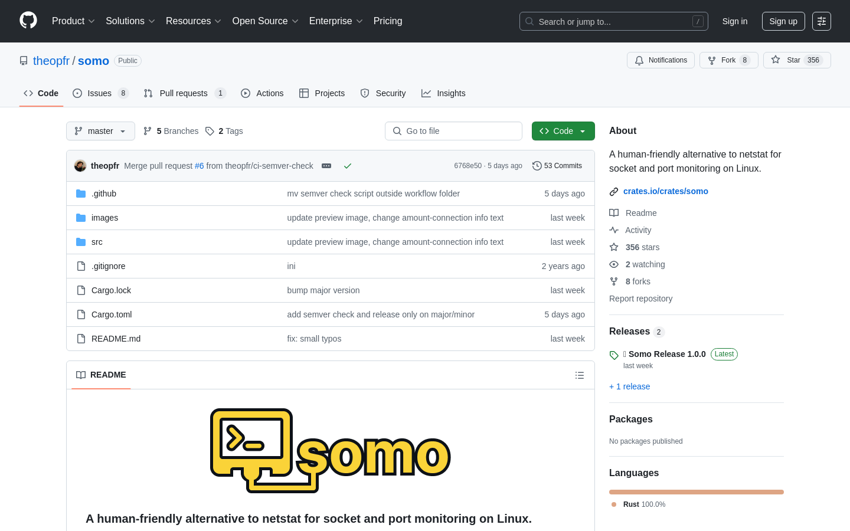This screenshot has height=531, width=850.
Task: Open commit hash 6768e50
Action: [x=467, y=166]
